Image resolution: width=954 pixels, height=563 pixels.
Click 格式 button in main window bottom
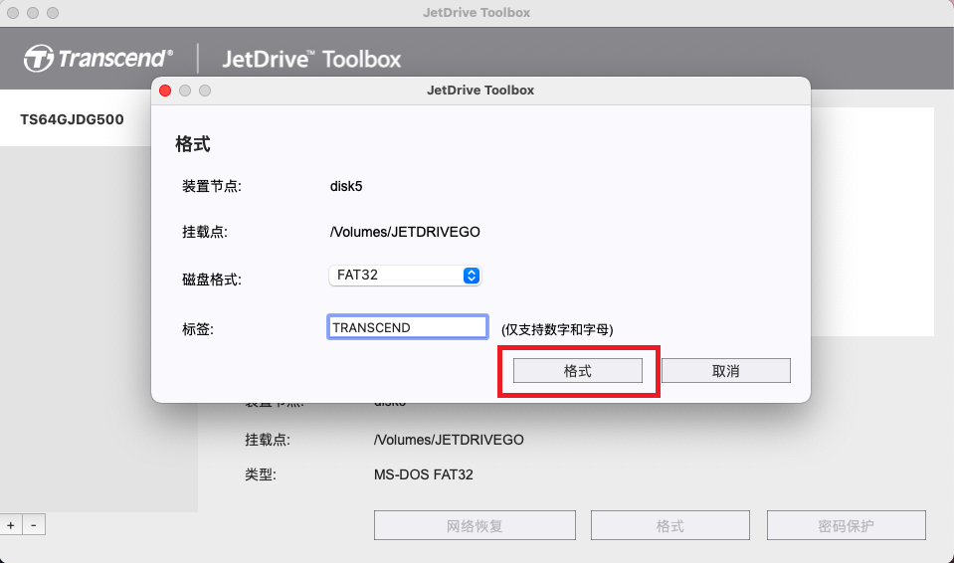(x=669, y=525)
